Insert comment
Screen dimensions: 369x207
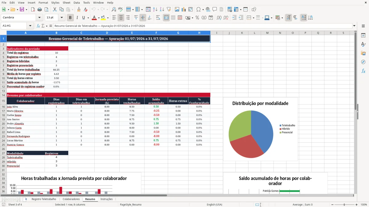tap(215, 10)
